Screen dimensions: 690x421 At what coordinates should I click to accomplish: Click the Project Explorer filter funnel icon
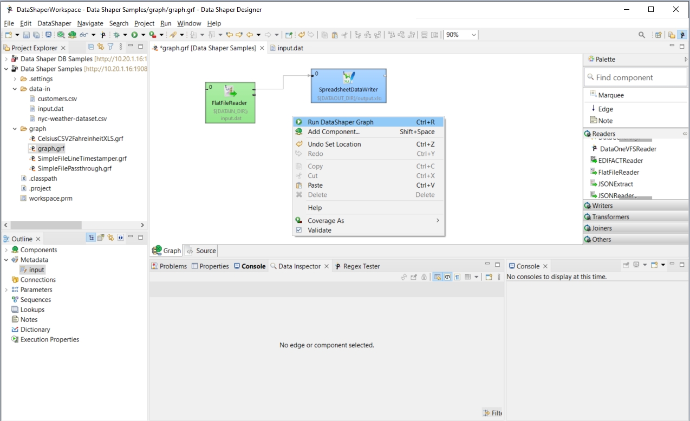[110, 47]
